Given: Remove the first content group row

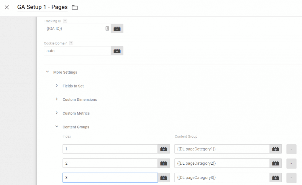Looking at the screenshot, I should pos(291,149).
